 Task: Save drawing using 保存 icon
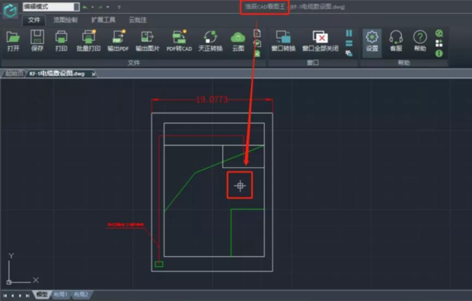37,41
